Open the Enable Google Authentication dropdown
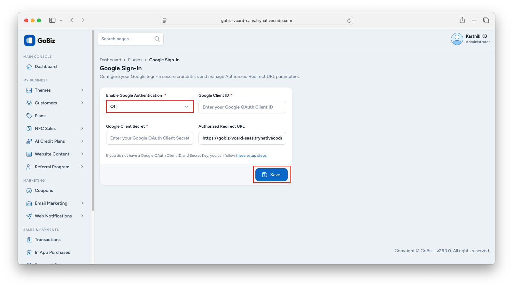This screenshot has height=288, width=513. pyautogui.click(x=150, y=106)
